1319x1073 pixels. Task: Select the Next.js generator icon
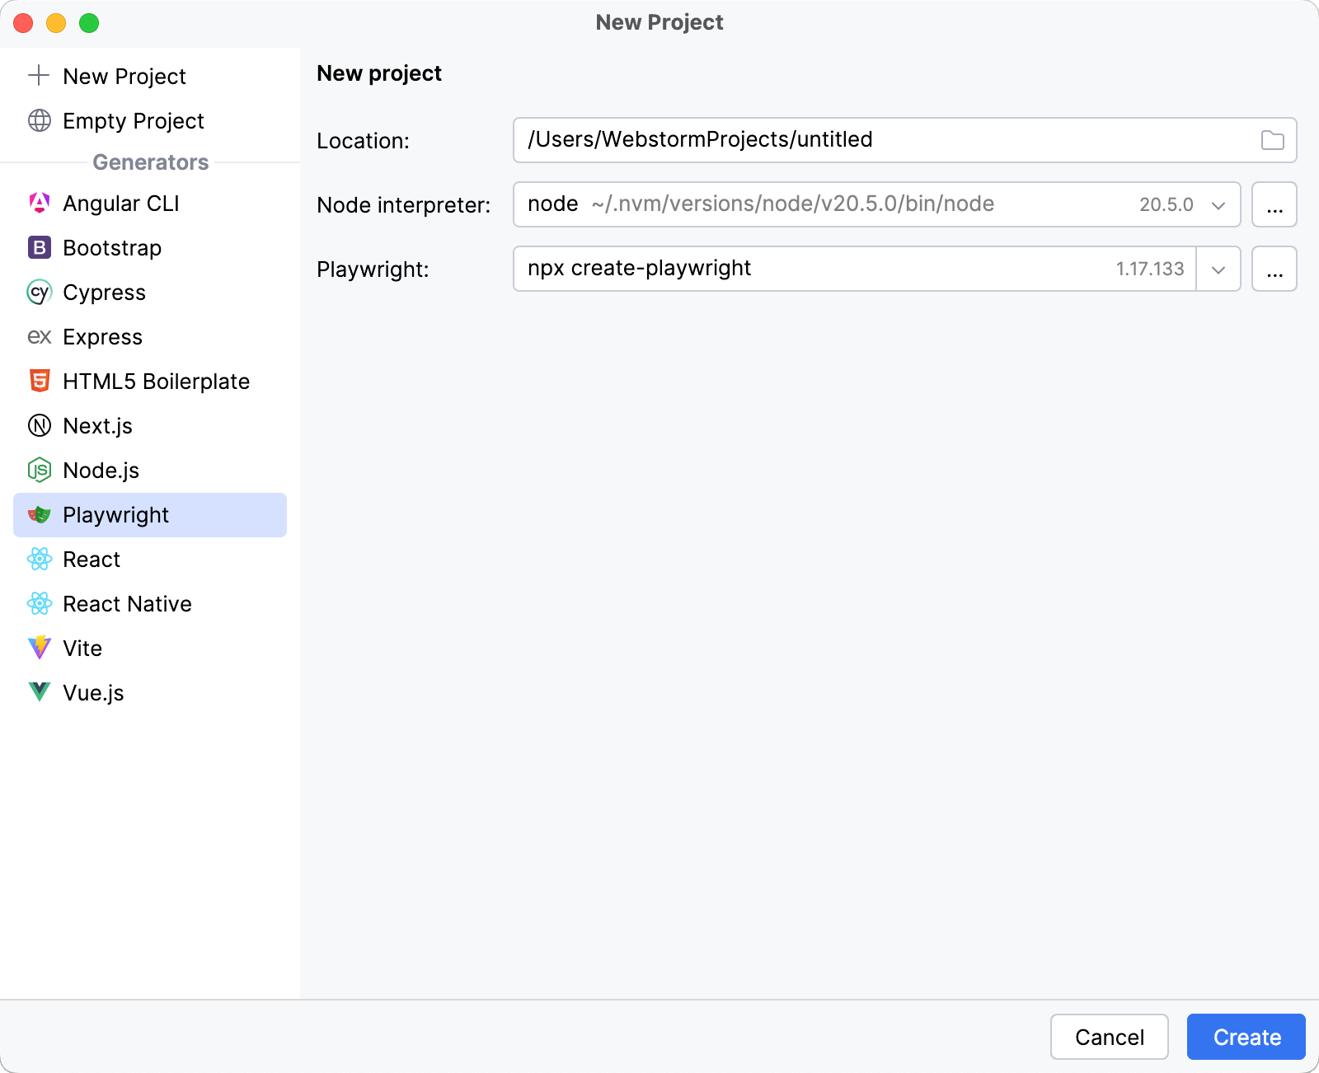[40, 426]
